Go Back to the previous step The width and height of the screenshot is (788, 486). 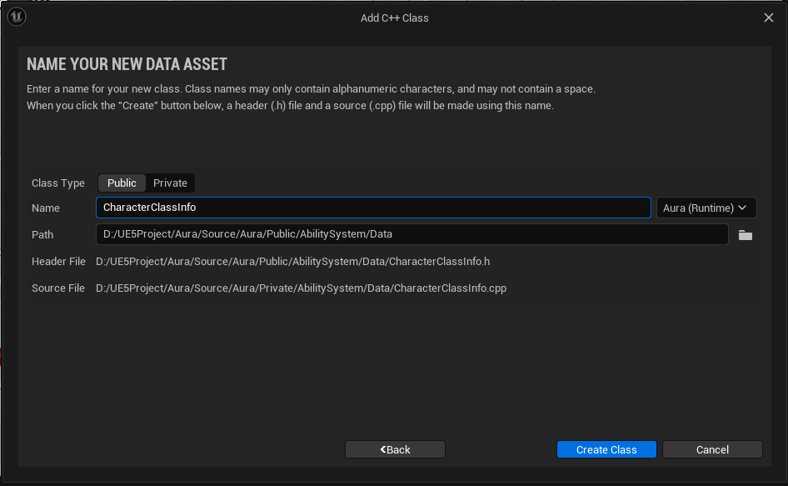click(x=395, y=449)
